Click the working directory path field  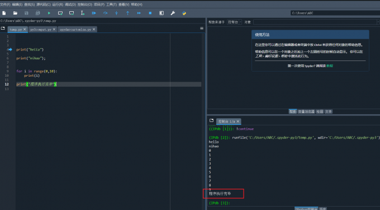click(x=335, y=13)
